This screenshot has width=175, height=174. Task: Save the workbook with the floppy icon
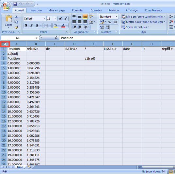(x=15, y=4)
